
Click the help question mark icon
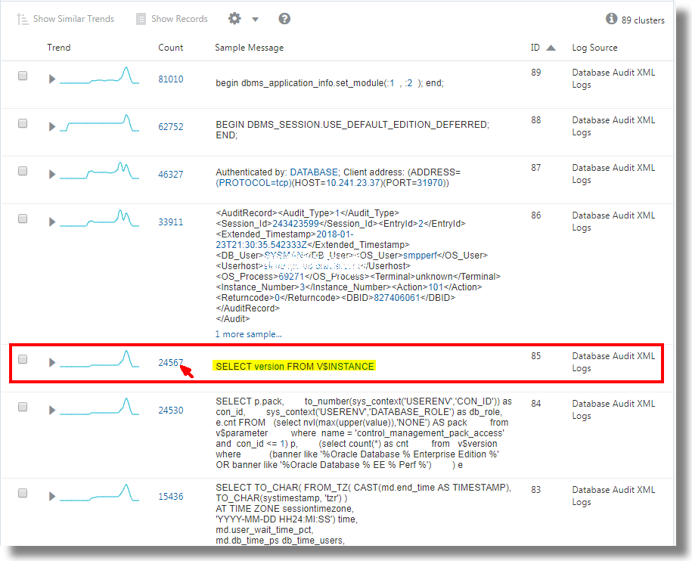tap(284, 18)
